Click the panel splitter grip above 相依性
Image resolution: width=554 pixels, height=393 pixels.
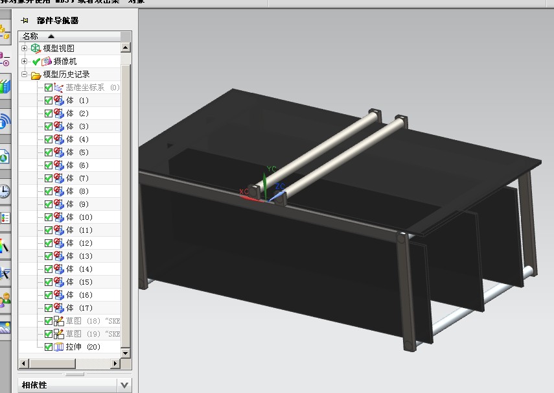(x=75, y=374)
